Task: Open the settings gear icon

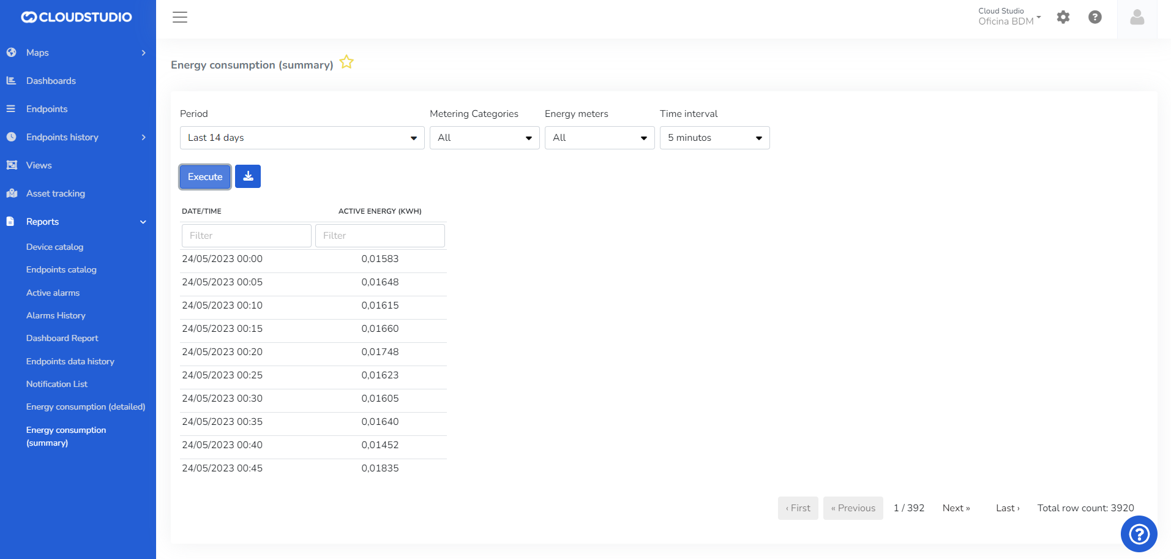Action: tap(1063, 17)
